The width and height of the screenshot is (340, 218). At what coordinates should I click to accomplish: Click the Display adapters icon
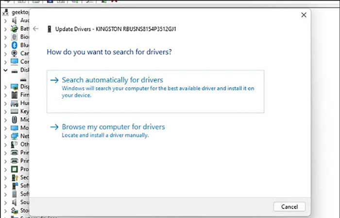point(14,87)
